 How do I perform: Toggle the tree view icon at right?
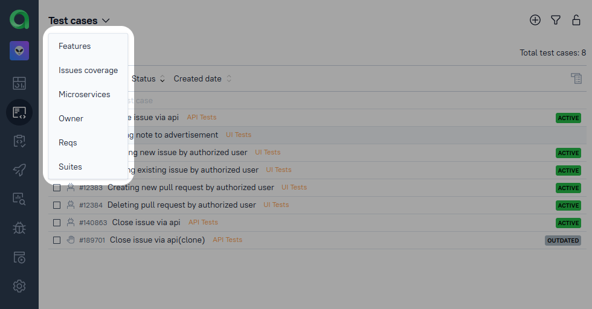click(576, 78)
